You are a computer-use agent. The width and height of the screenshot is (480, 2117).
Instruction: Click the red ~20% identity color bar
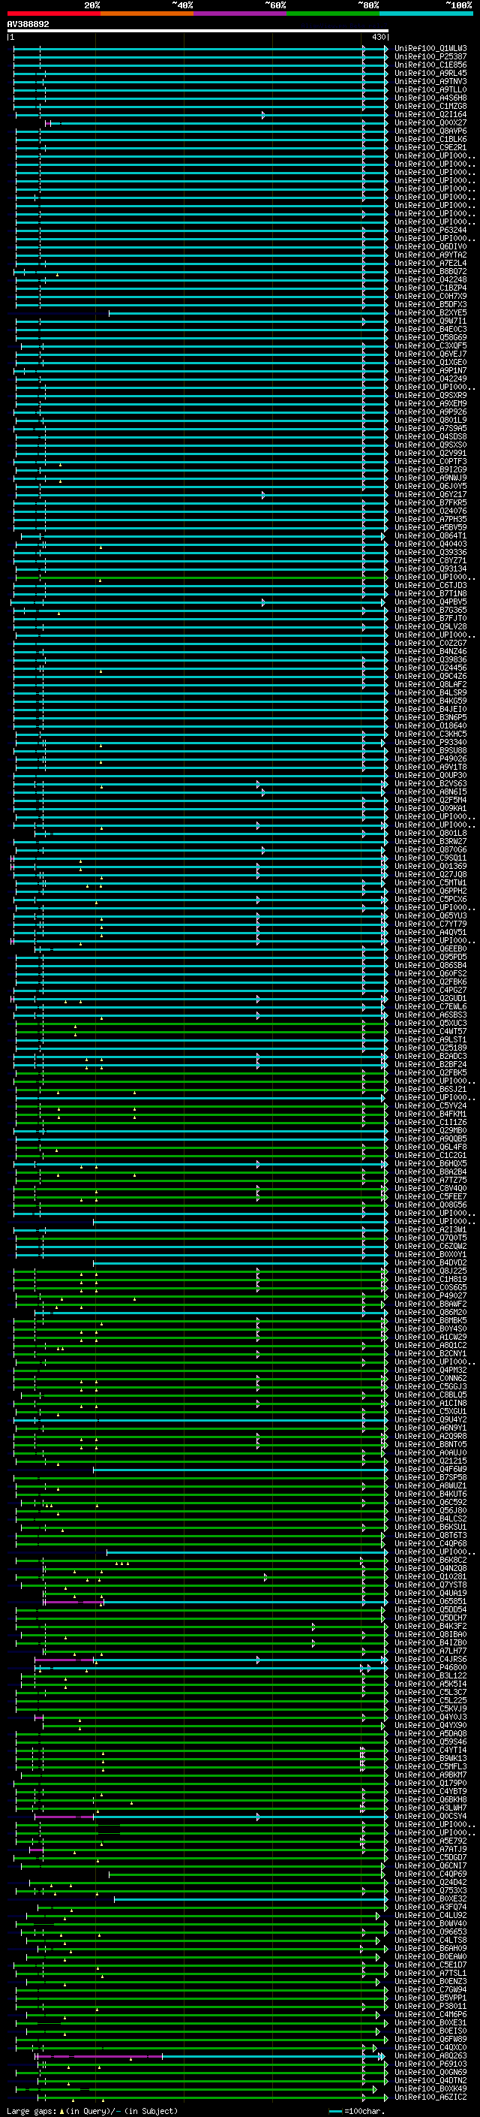[x=53, y=14]
